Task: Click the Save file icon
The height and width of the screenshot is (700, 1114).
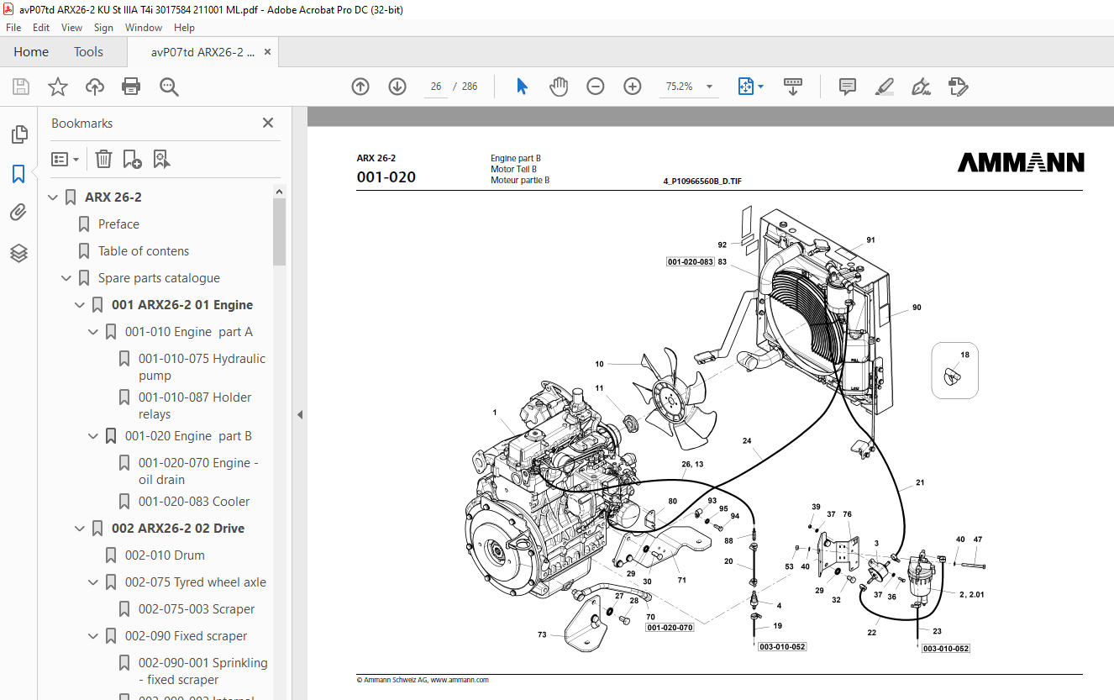Action: tap(21, 87)
